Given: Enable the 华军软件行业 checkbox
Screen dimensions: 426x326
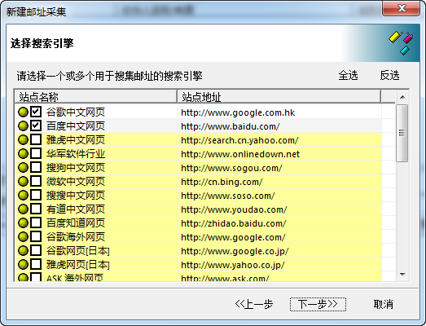Looking at the screenshot, I should 36,153.
